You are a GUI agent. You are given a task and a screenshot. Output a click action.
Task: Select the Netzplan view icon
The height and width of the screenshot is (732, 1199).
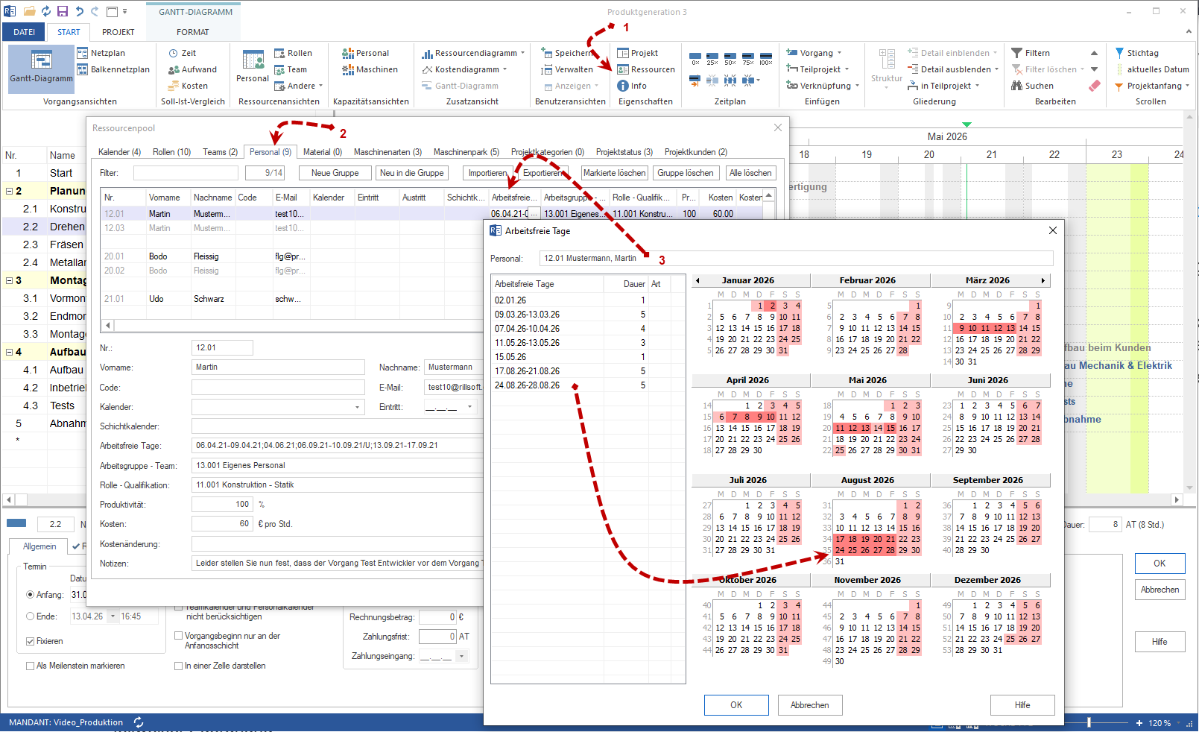[x=83, y=53]
